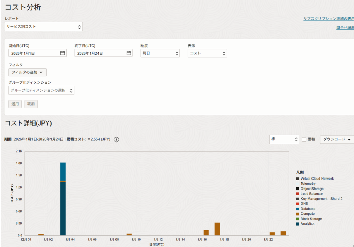The width and height of the screenshot is (354, 247).
Task: Open the chart type dropdown showing 棒
Action: coord(284,139)
